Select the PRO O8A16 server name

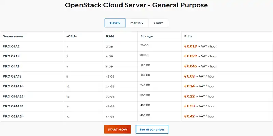pos(12,76)
